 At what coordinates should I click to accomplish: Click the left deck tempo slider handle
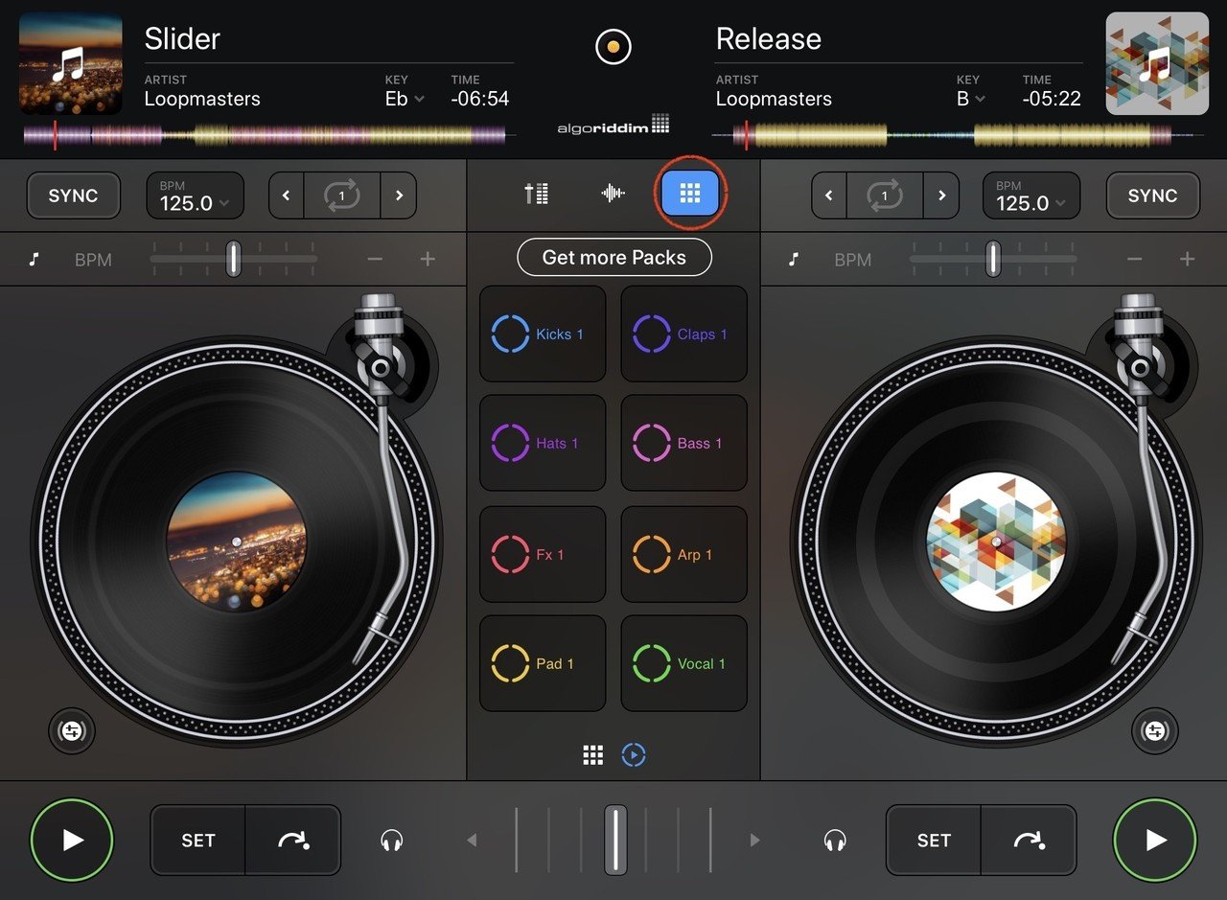coord(234,259)
